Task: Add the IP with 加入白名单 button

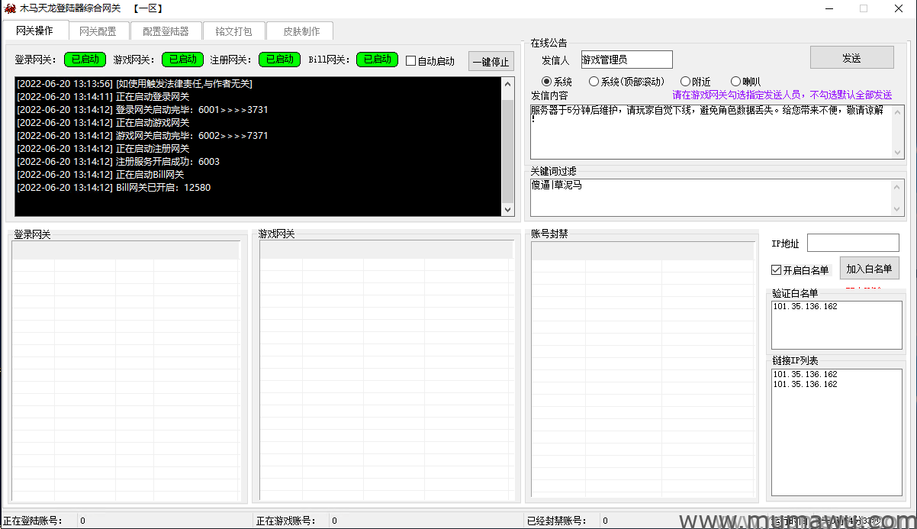Action: [x=870, y=269]
